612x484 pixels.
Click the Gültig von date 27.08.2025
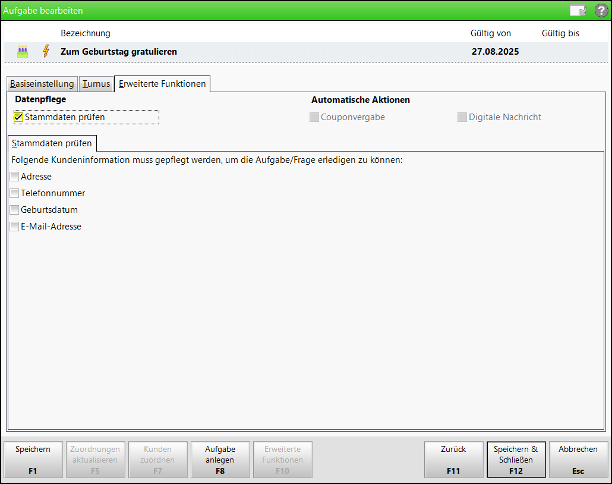(x=495, y=52)
